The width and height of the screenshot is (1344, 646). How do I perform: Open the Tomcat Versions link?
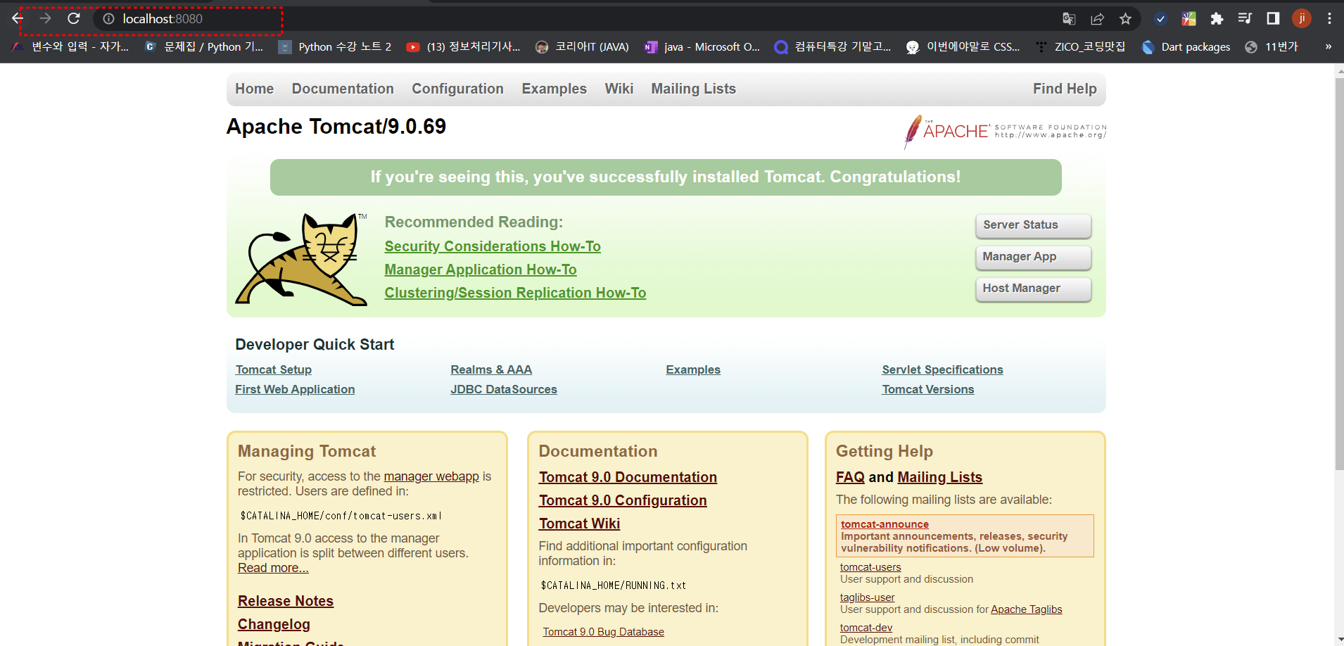pyautogui.click(x=928, y=389)
